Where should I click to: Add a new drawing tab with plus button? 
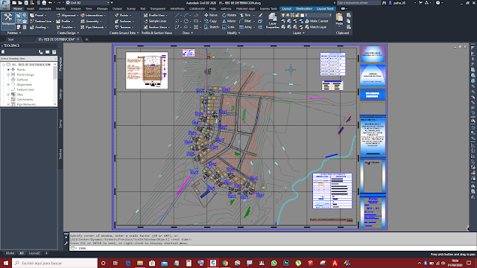[x=86, y=39]
